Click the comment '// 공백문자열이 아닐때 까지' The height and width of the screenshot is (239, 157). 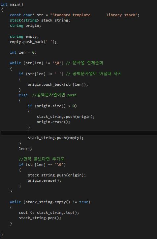pos(94,73)
